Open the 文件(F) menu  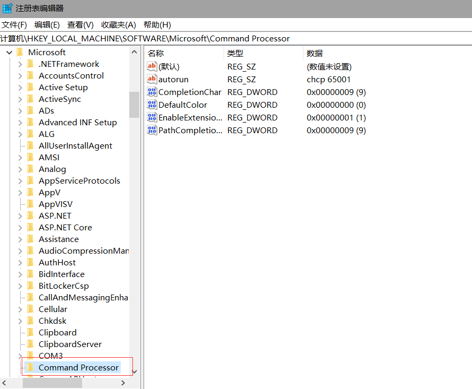tap(14, 25)
